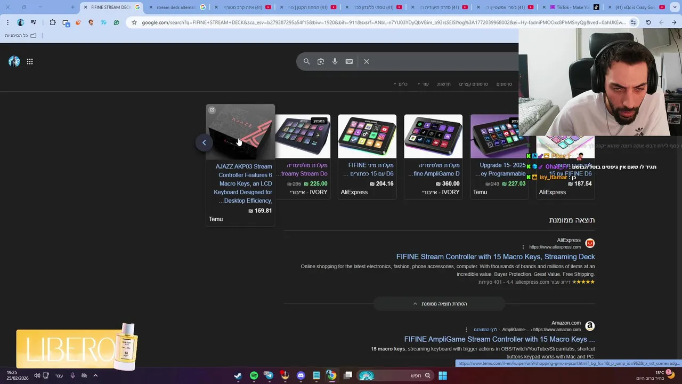Open Discord from the taskbar
The image size is (682, 384).
(x=301, y=375)
